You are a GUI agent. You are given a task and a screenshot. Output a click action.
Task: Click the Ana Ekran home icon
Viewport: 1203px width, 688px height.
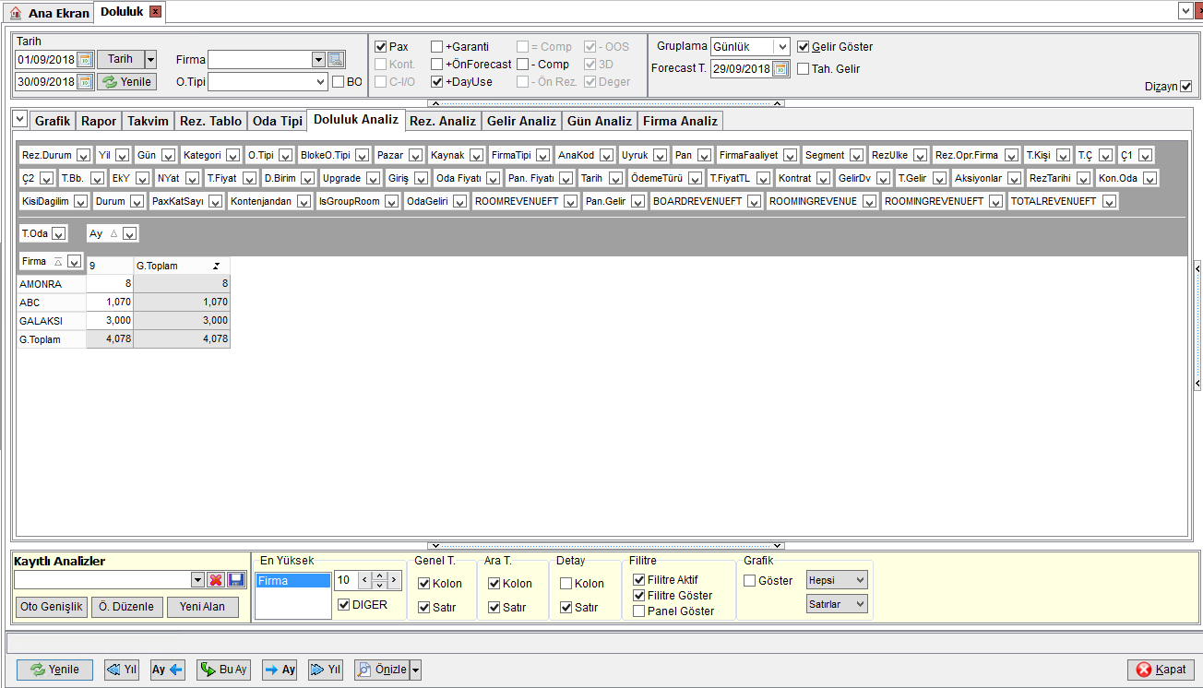(16, 13)
